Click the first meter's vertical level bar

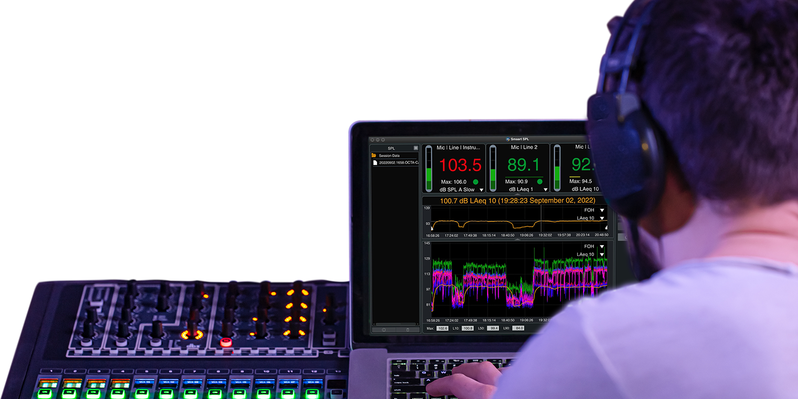coord(429,169)
